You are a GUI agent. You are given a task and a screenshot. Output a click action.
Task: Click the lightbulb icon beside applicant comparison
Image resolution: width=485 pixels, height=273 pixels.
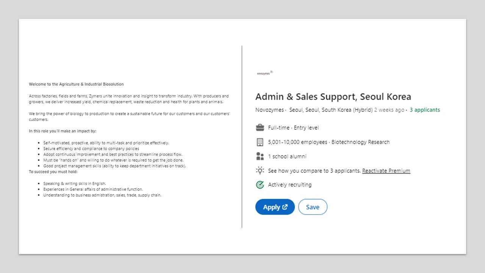pyautogui.click(x=260, y=171)
